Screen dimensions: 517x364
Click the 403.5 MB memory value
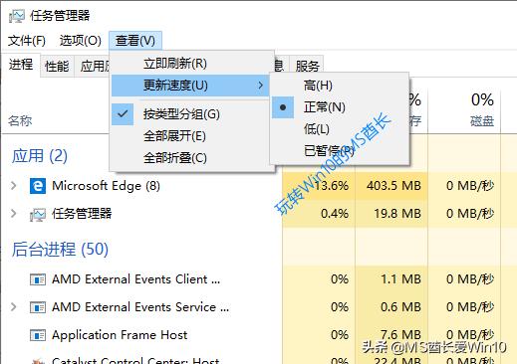393,186
